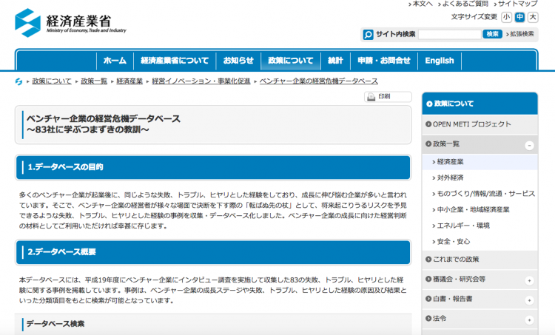Click the breadcrumb home icon
The height and width of the screenshot is (335, 555).
[x=18, y=81]
